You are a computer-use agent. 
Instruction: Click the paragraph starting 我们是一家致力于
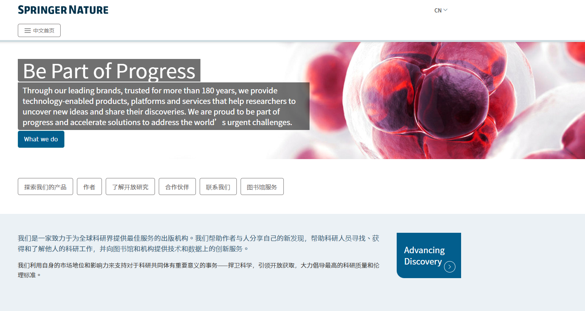coord(199,243)
